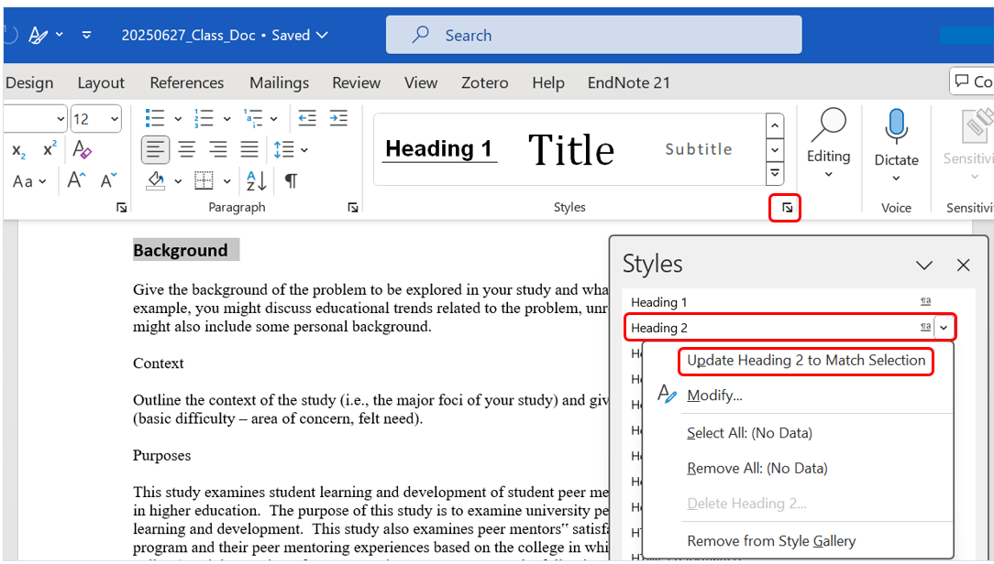This screenshot has width=994, height=564.
Task: Click the Dictate microphone icon
Action: click(x=896, y=128)
